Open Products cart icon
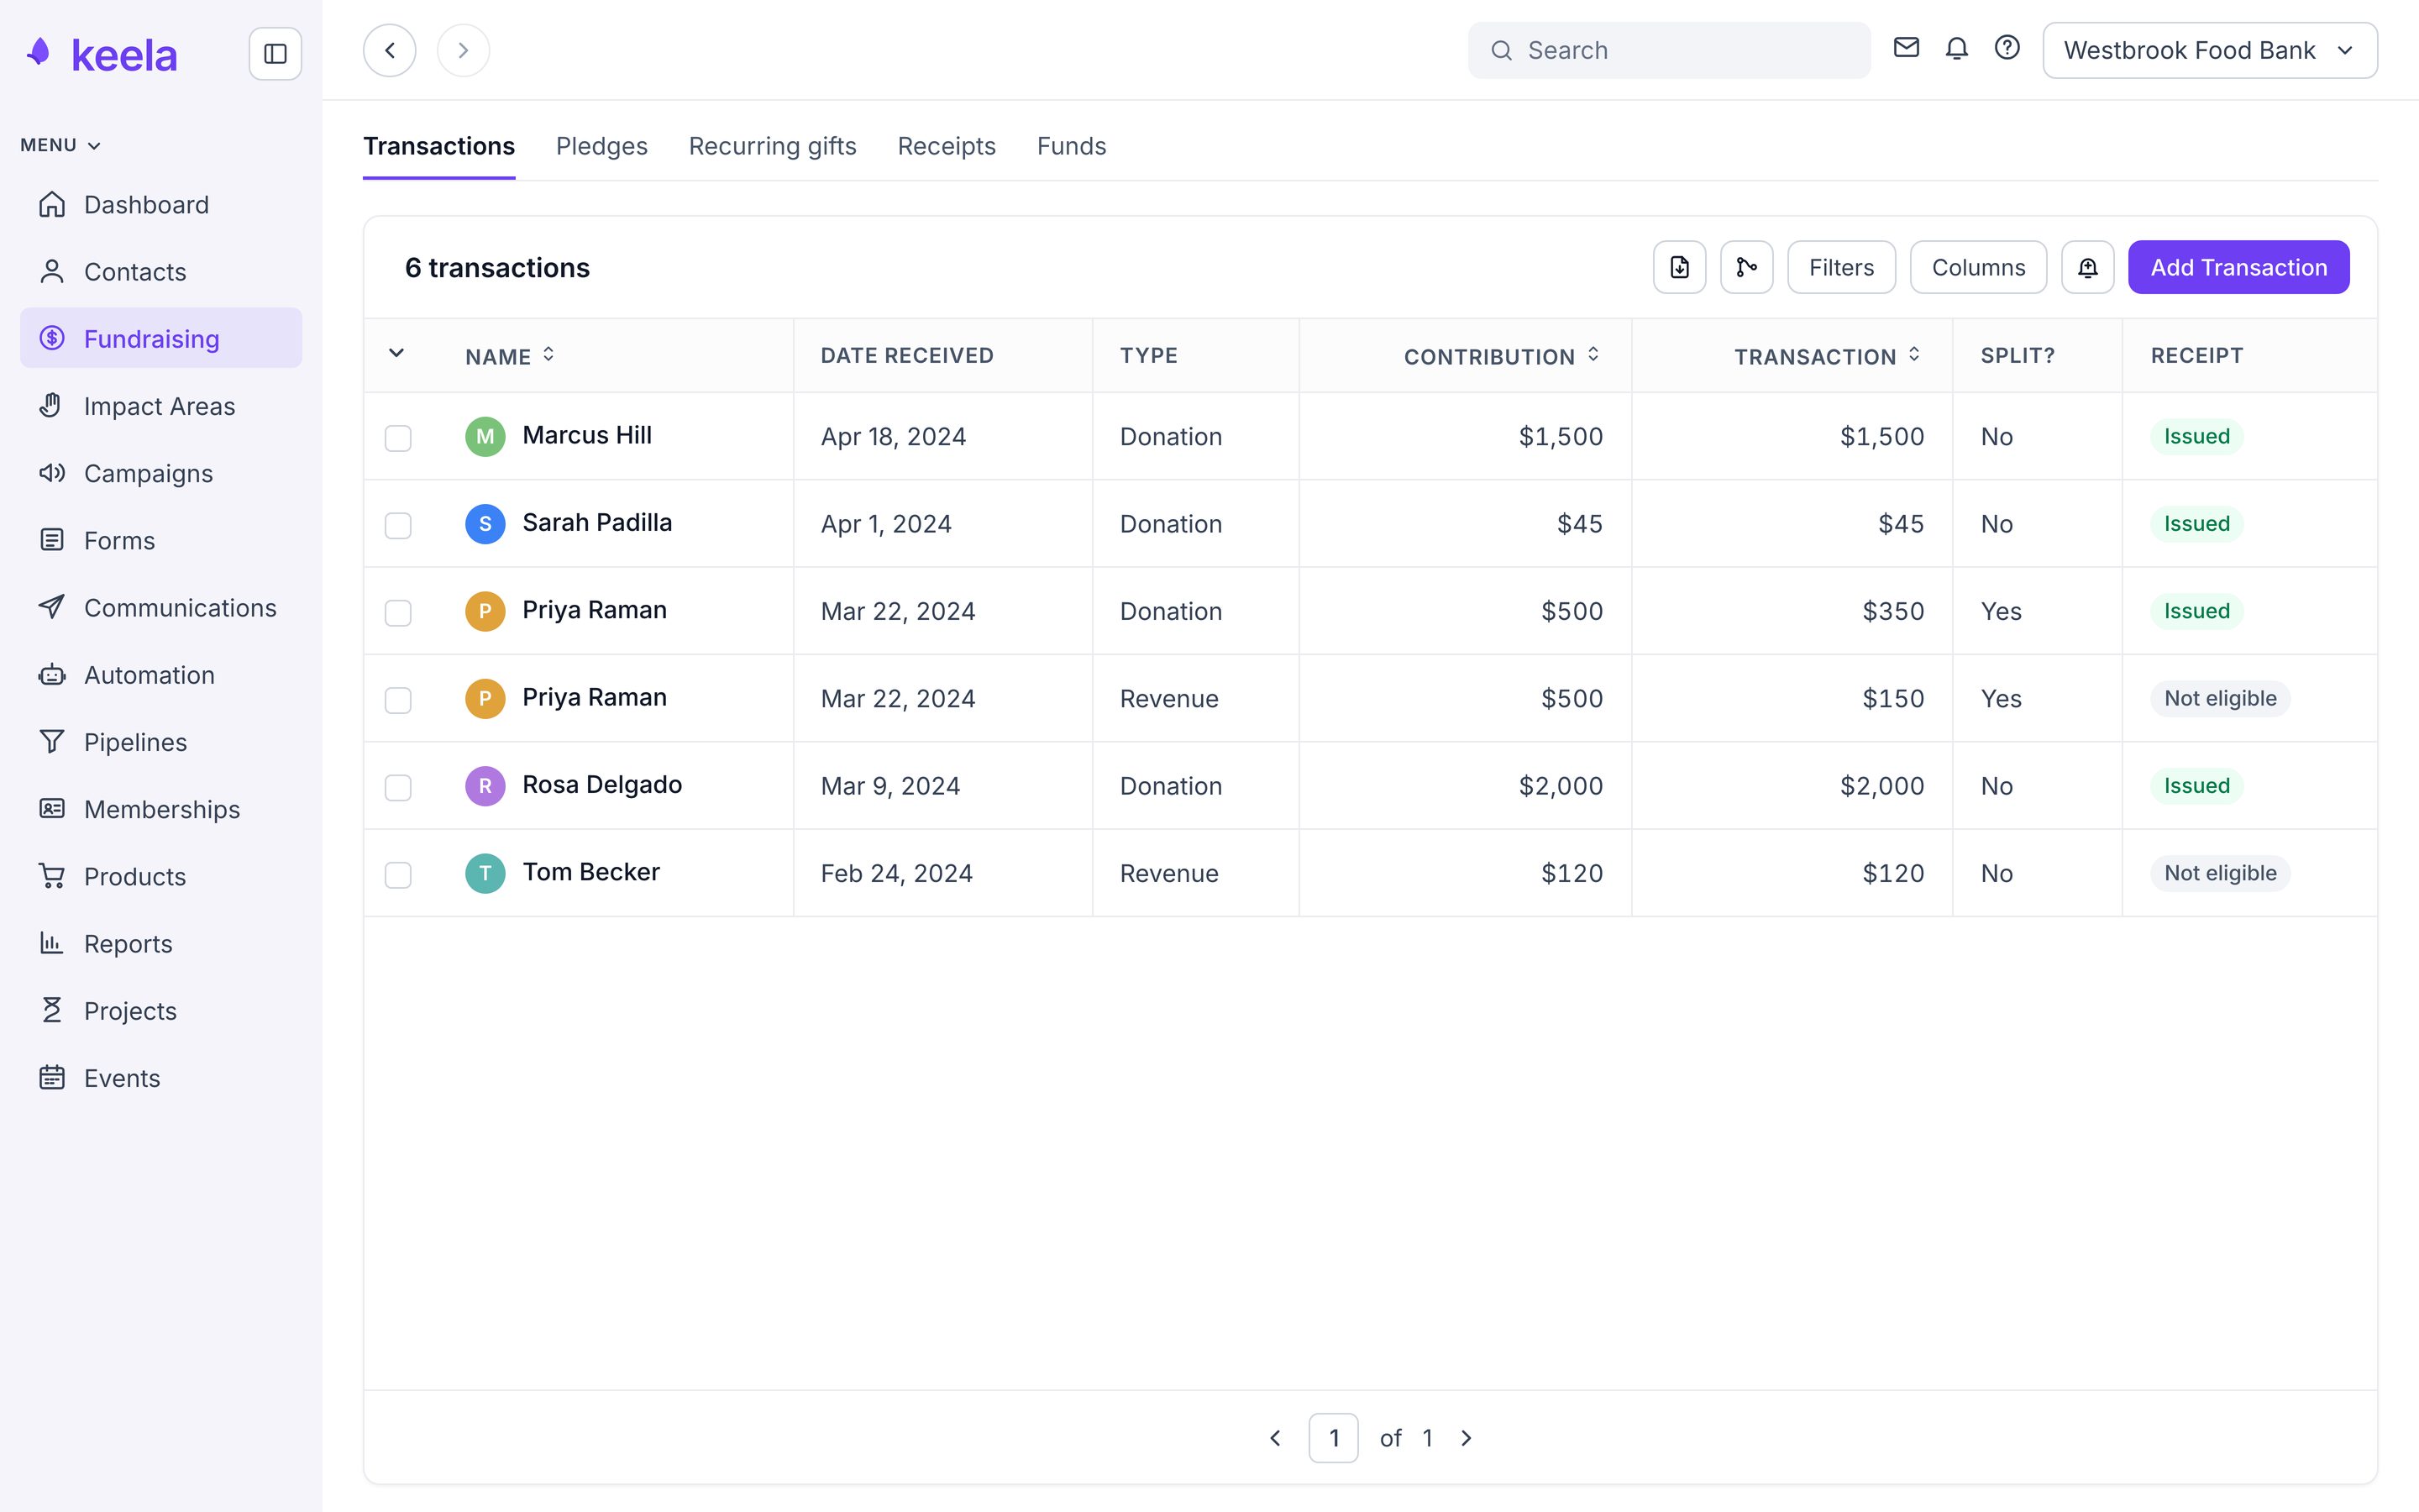2419x1512 pixels. click(x=52, y=876)
